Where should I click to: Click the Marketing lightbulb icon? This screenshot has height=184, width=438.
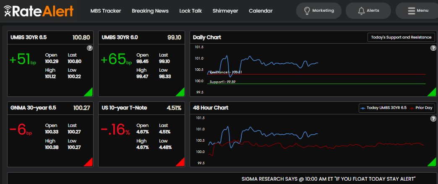click(x=307, y=10)
